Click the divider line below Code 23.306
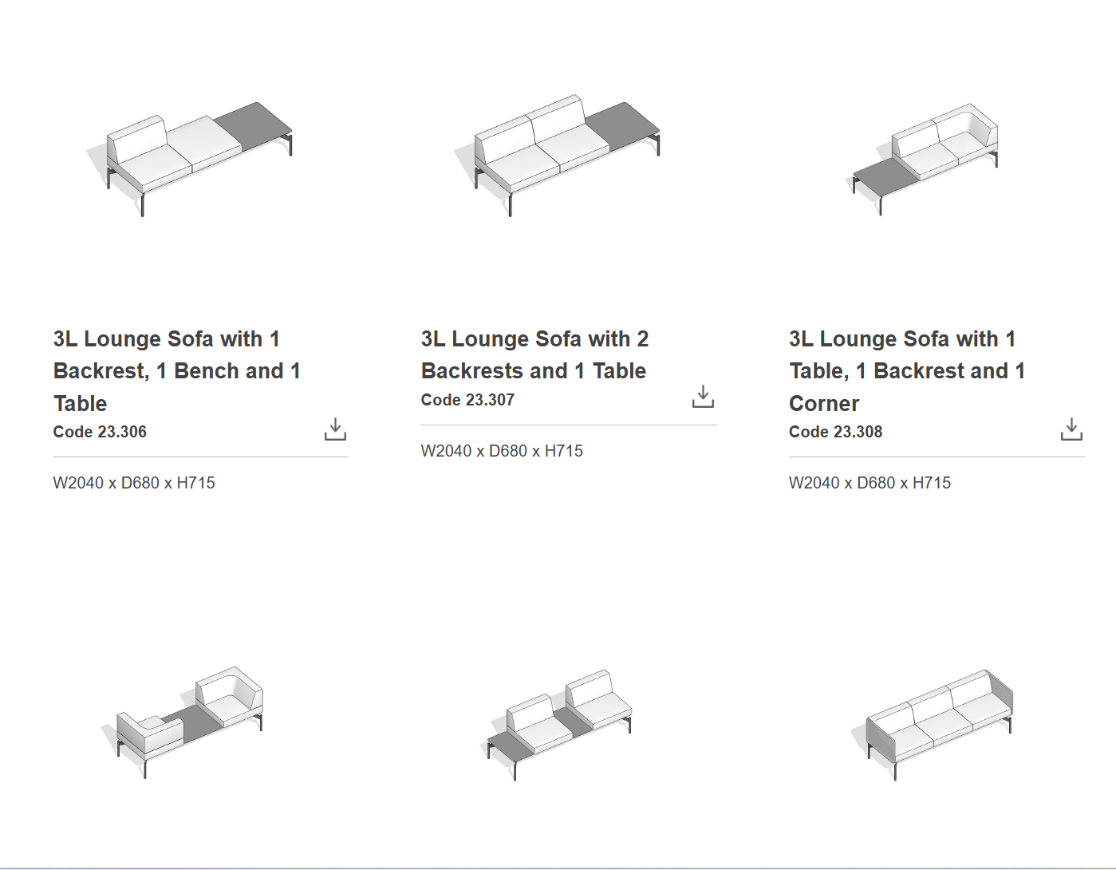1116x870 pixels. point(200,457)
